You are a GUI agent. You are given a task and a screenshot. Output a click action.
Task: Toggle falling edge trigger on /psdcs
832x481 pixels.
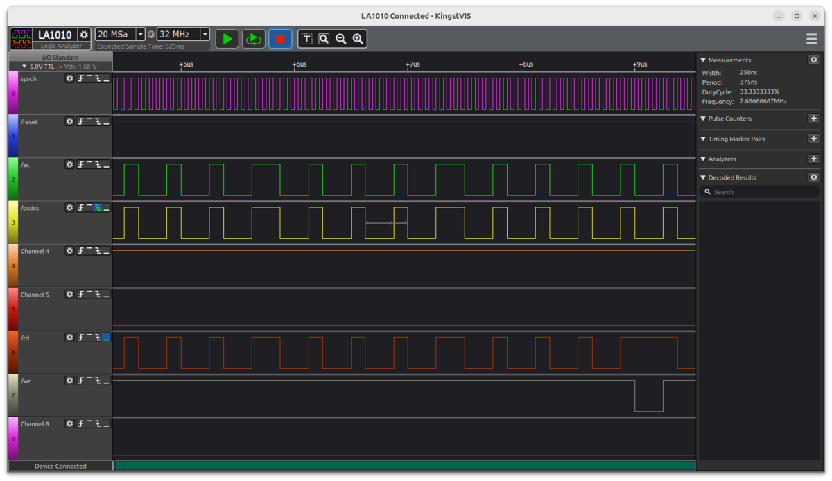(98, 207)
